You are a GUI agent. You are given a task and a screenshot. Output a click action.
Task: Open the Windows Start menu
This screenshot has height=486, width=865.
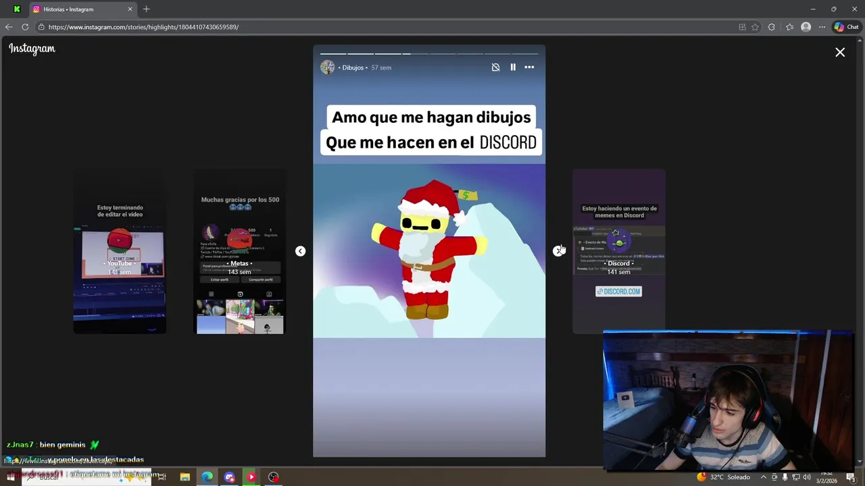[x=10, y=477]
